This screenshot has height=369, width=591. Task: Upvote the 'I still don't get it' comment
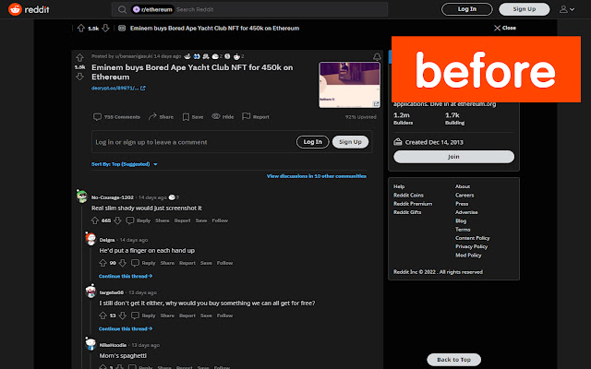click(103, 315)
